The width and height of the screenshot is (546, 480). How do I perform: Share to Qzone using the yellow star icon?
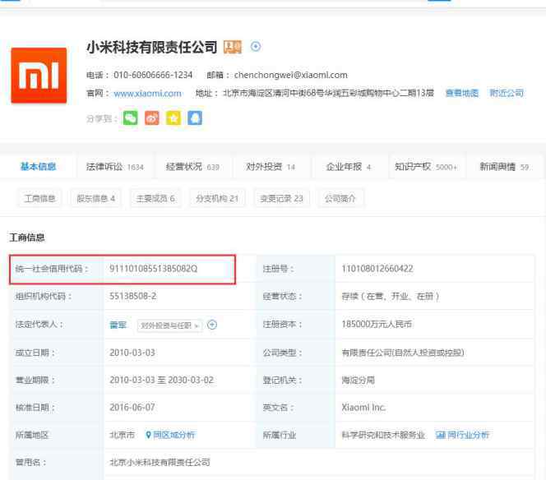173,118
